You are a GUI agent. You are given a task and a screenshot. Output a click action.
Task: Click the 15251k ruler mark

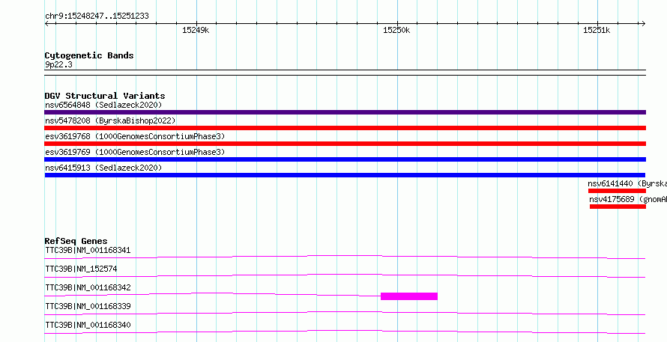(597, 30)
